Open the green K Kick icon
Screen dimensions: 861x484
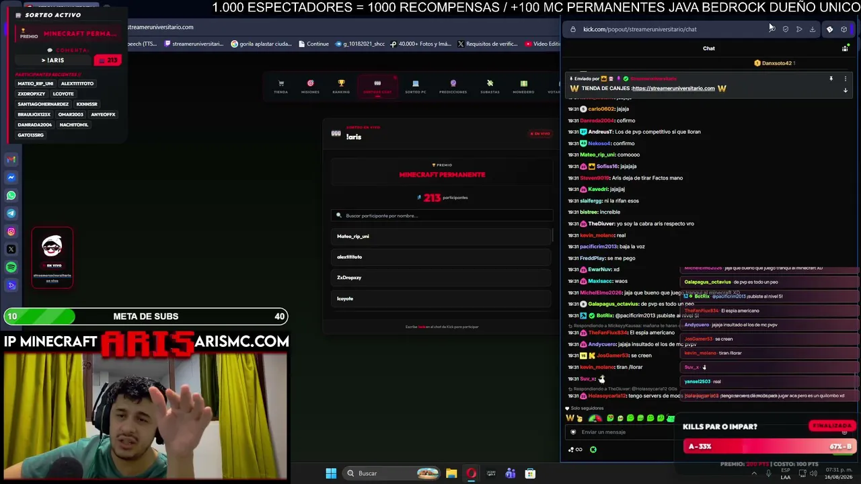pos(593,450)
